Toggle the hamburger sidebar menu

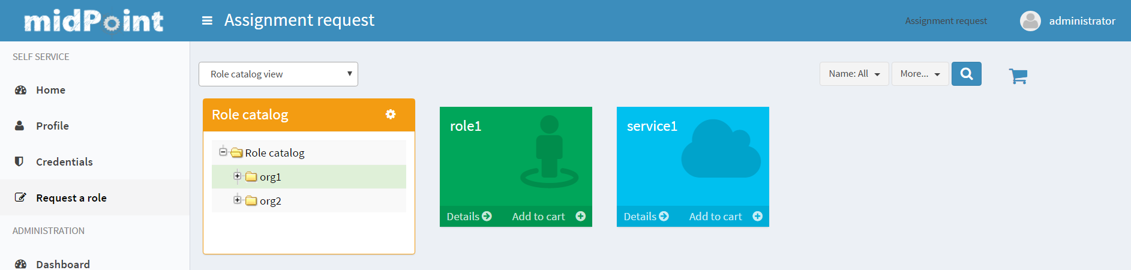click(x=207, y=21)
